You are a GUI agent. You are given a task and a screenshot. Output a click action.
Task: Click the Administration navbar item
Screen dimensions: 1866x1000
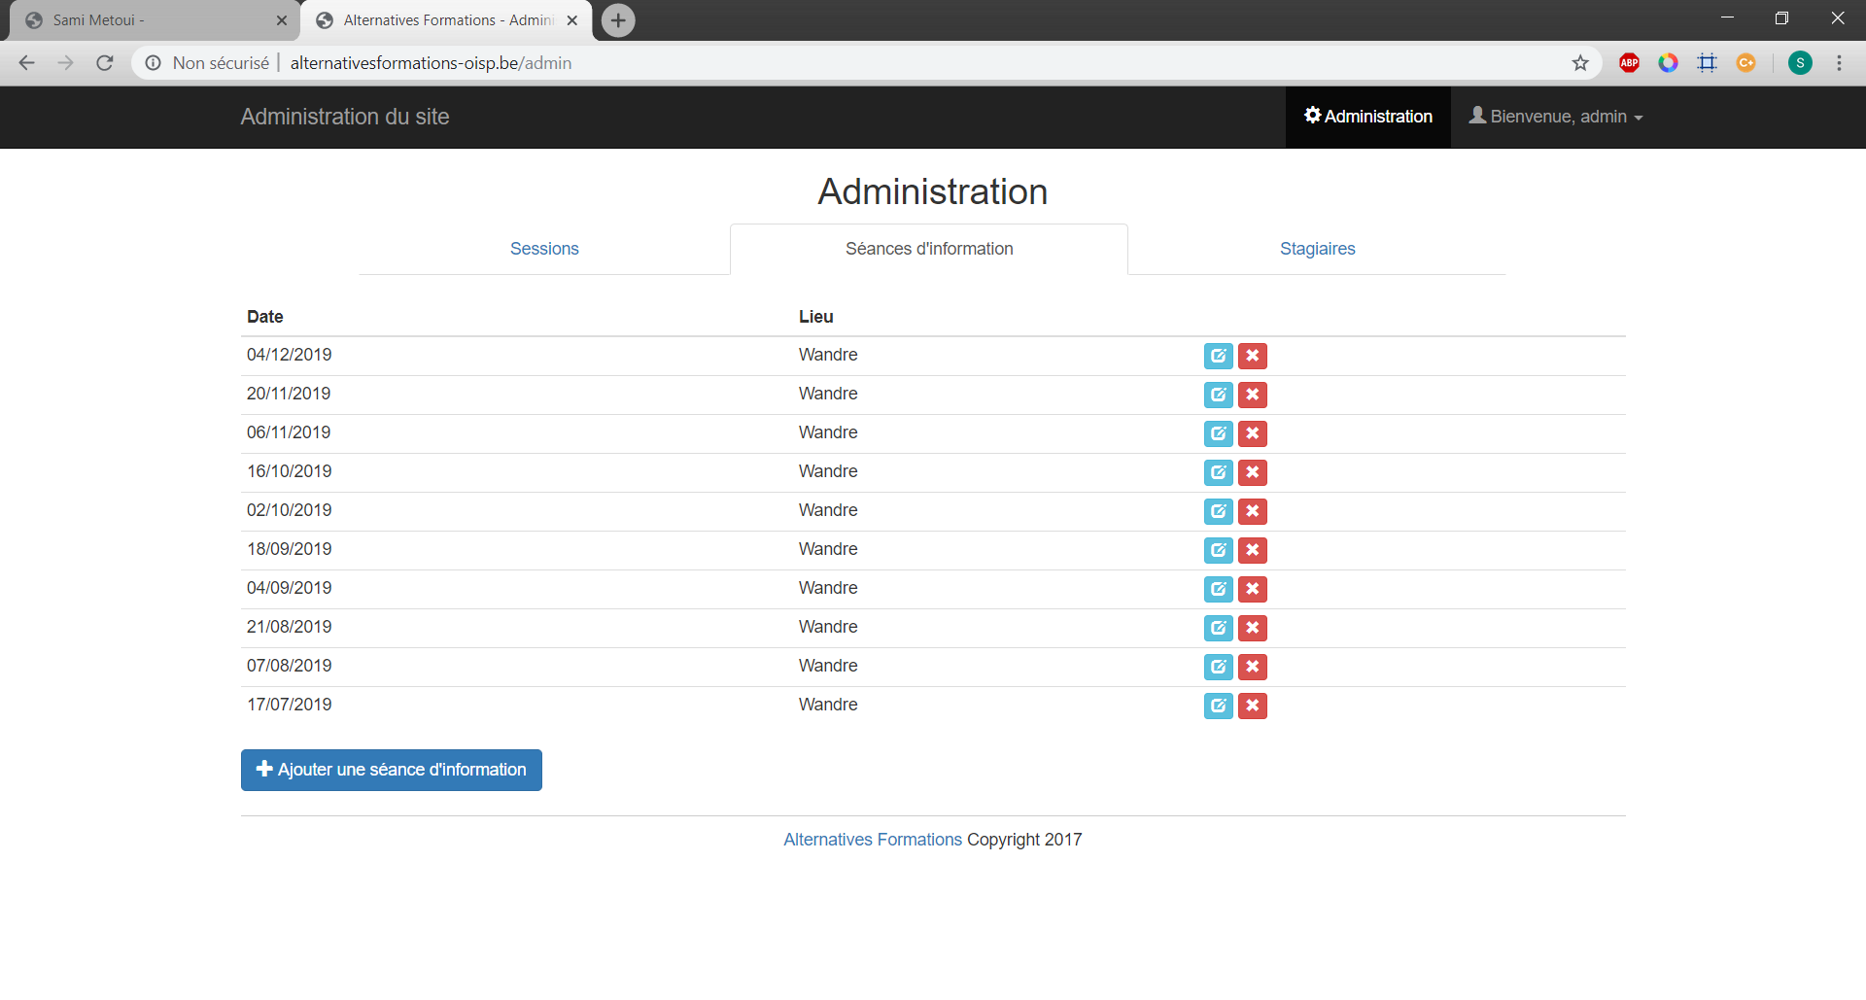tap(1367, 117)
